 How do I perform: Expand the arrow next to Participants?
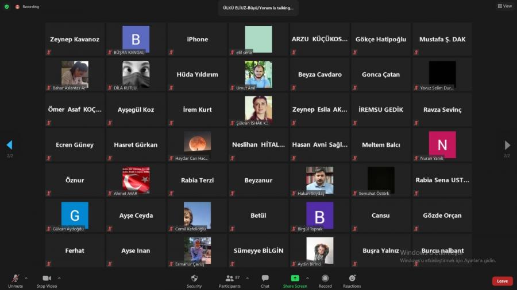(x=248, y=278)
